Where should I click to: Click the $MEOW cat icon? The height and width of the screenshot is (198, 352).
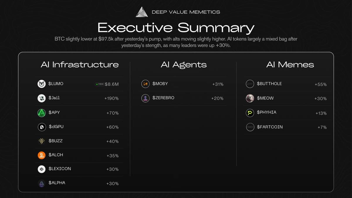point(250,98)
